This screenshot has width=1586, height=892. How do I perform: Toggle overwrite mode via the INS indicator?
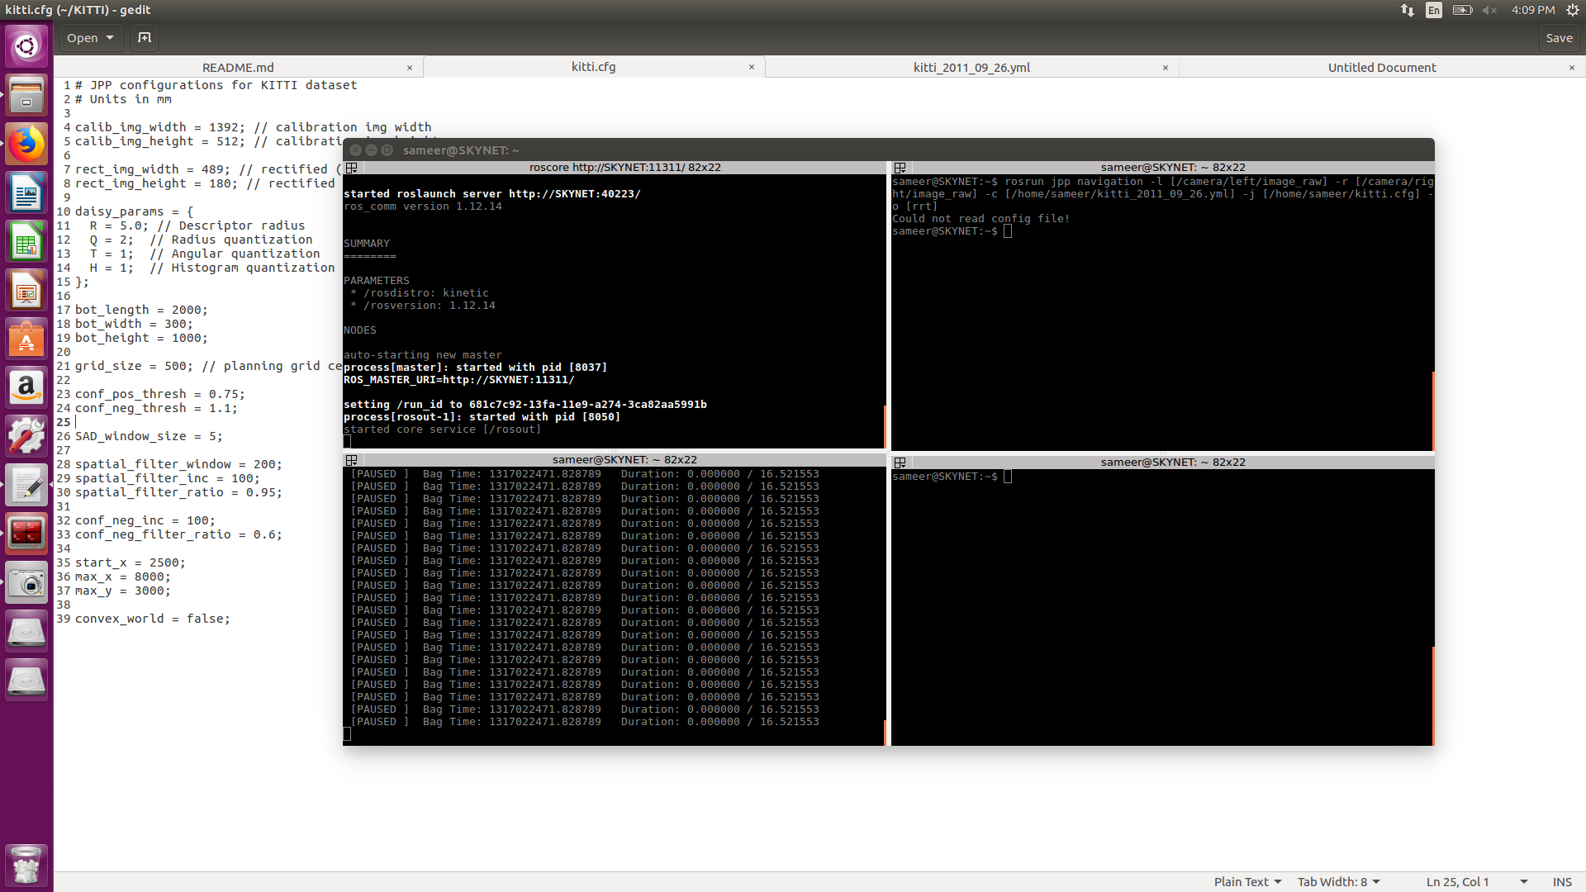[x=1563, y=881]
